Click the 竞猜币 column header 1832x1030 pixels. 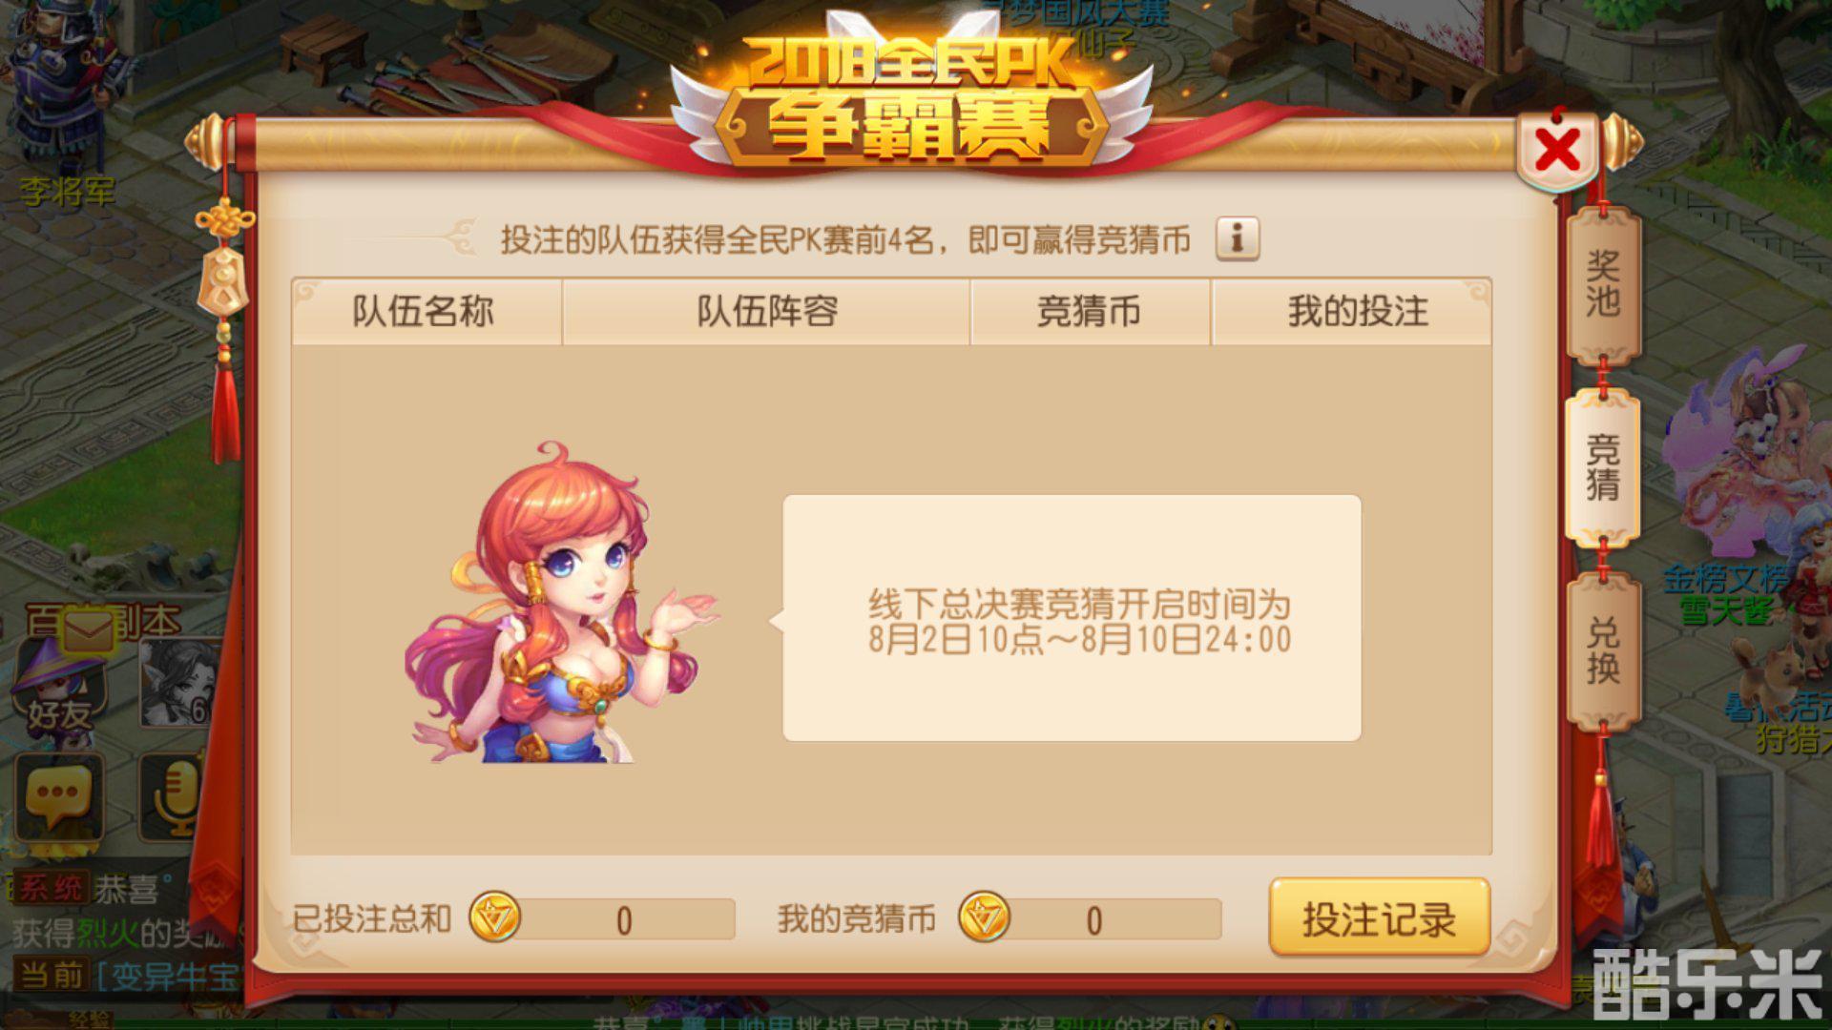(1090, 312)
